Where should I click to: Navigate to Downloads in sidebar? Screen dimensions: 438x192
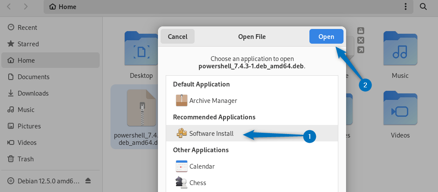pos(33,93)
